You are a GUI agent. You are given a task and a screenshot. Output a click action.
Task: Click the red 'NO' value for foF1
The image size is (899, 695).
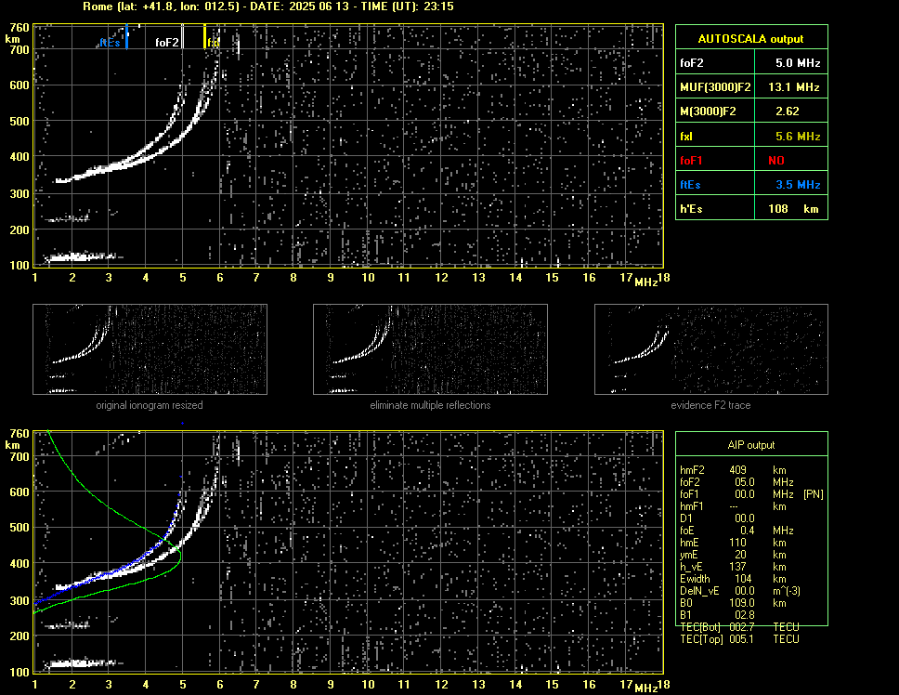coord(776,161)
